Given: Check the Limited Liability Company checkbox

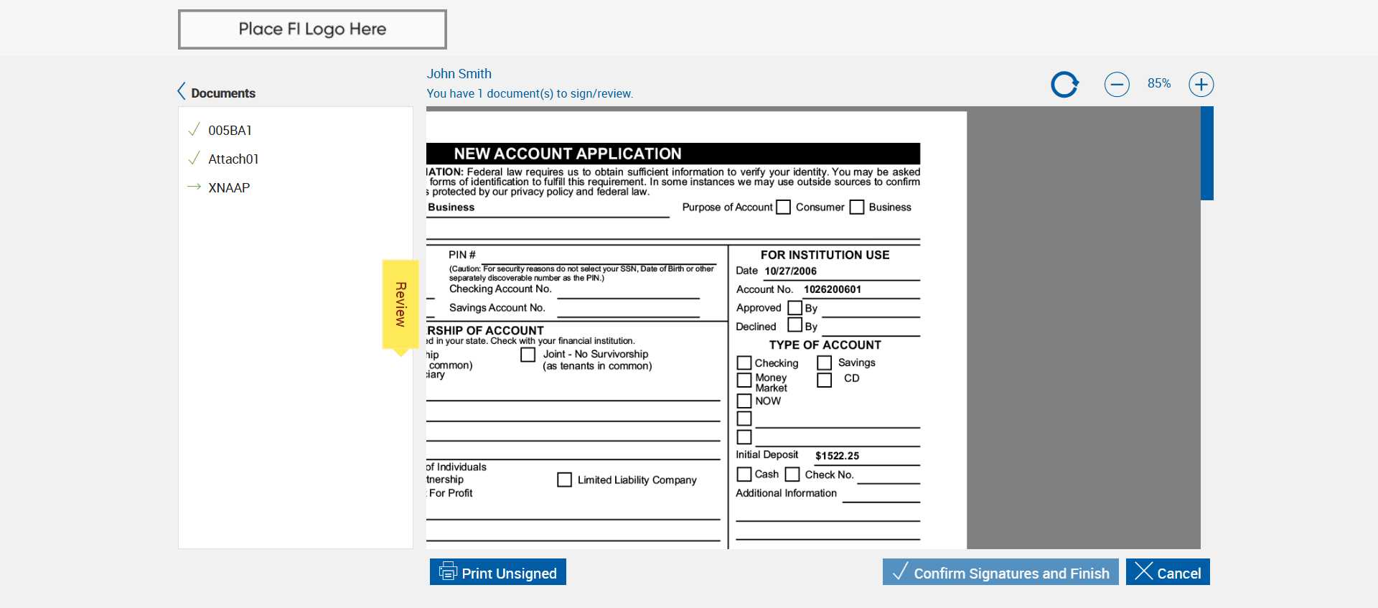Looking at the screenshot, I should tap(565, 480).
